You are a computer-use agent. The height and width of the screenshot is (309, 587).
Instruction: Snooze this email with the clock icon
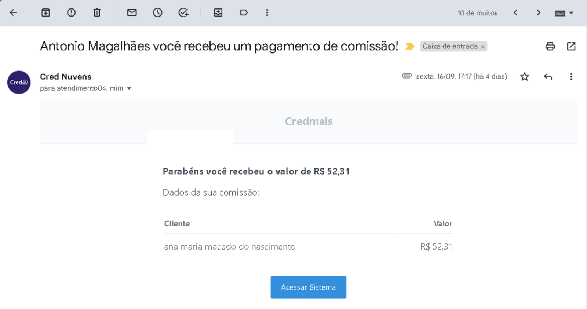pos(157,13)
